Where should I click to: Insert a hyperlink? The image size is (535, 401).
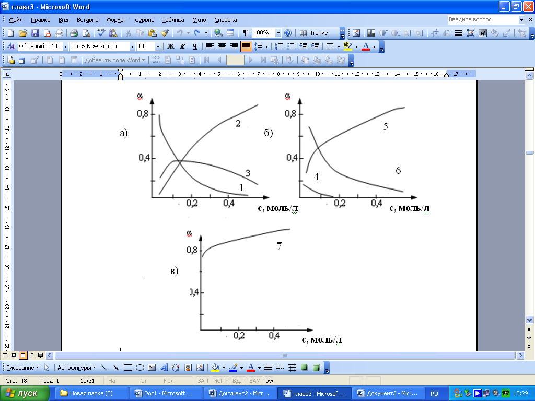pos(218,33)
